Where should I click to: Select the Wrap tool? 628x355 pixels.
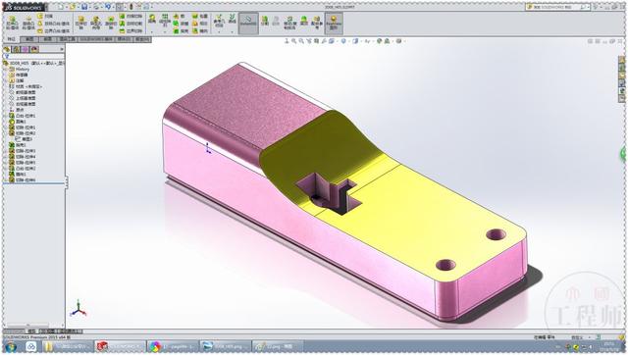click(199, 16)
